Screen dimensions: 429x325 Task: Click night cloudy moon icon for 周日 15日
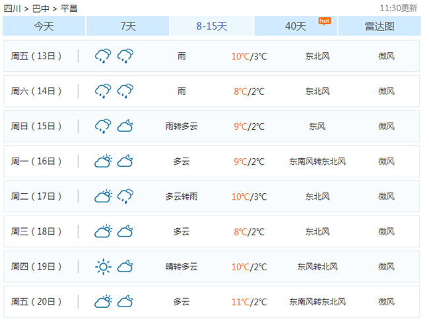(125, 126)
